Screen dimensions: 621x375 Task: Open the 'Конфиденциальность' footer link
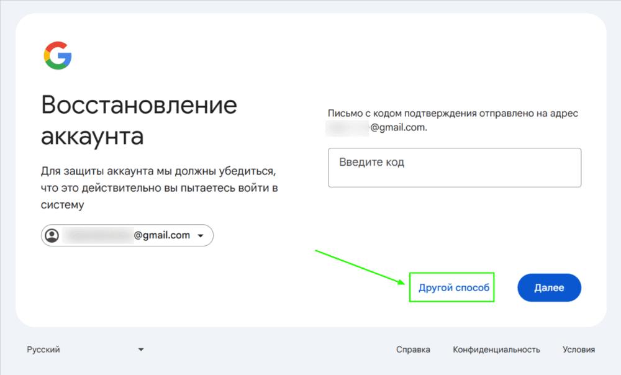tap(496, 350)
